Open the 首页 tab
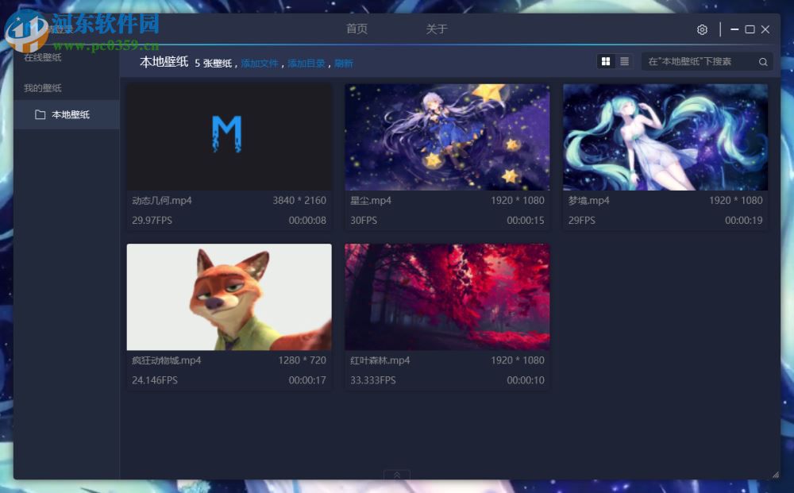The image size is (794, 493). [357, 29]
